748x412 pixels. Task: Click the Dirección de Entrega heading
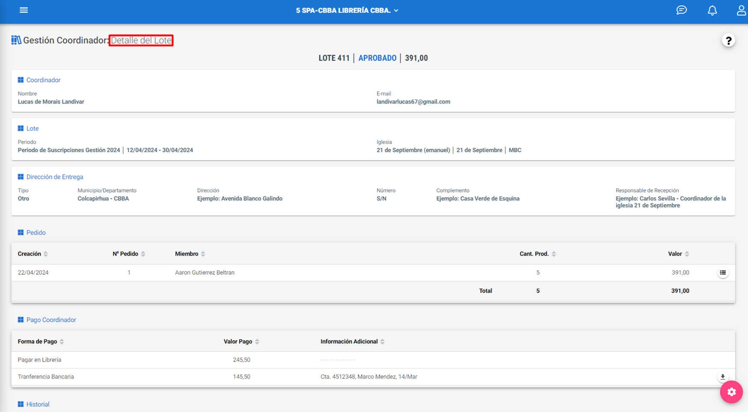click(x=55, y=177)
